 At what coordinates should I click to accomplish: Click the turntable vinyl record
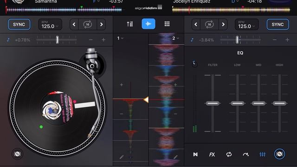click(58, 108)
